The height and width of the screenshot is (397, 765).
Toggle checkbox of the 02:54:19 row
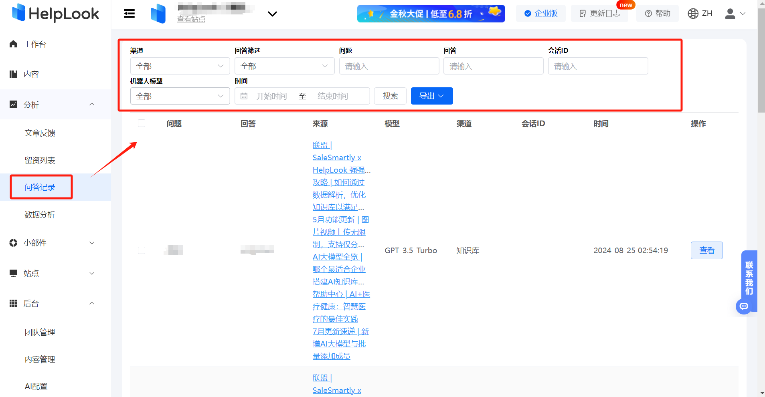tap(142, 250)
